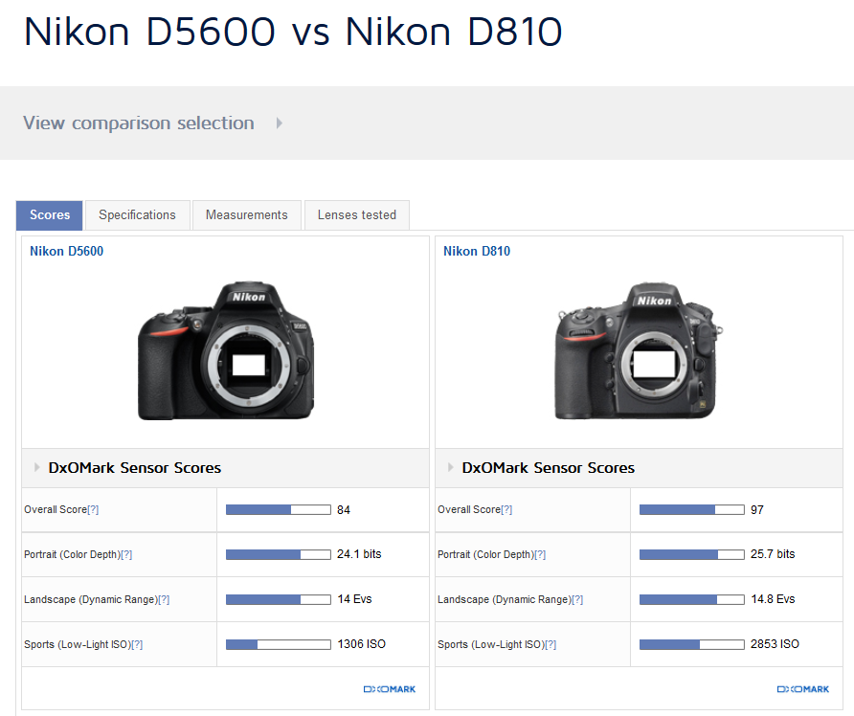The image size is (854, 716).
Task: Click the 2853 ISO value
Action: click(775, 644)
